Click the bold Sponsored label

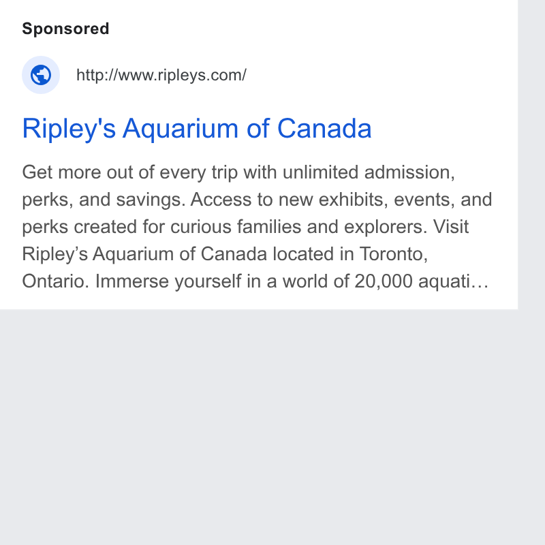[x=65, y=29]
